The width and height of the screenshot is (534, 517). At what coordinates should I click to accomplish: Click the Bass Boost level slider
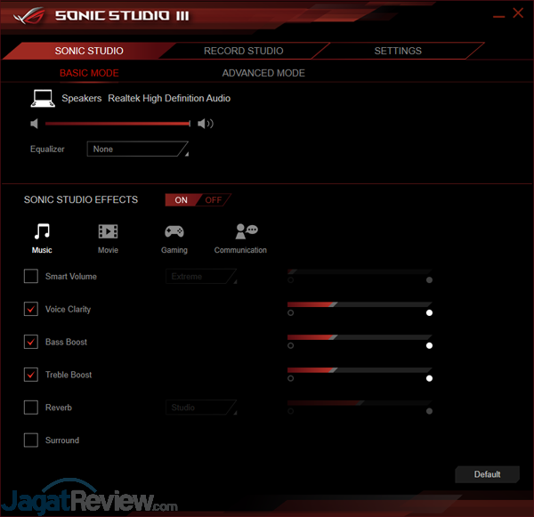click(x=360, y=337)
